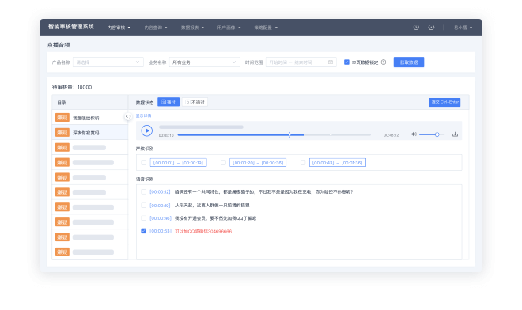Click the 嫌疑 tag on 深夜你寂寞吗 row

62,133
